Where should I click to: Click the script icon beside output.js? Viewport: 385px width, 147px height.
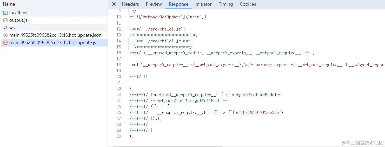tap(5, 20)
